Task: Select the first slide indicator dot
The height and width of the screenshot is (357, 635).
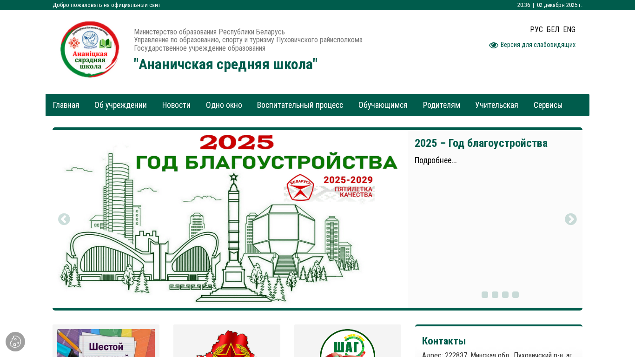Action: click(485, 295)
